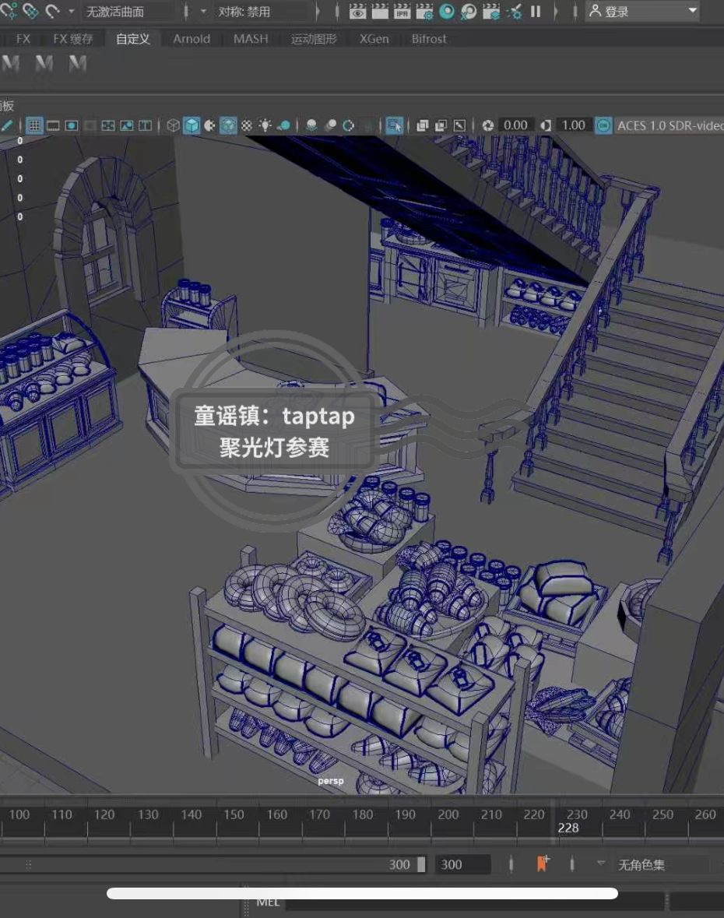Click the exposure value field 0.00
This screenshot has width=724, height=918.
tap(515, 125)
